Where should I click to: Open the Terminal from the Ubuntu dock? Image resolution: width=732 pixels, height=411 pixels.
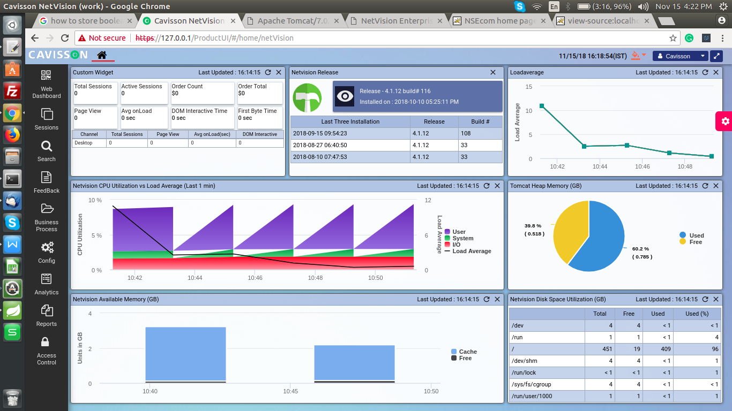pyautogui.click(x=12, y=179)
